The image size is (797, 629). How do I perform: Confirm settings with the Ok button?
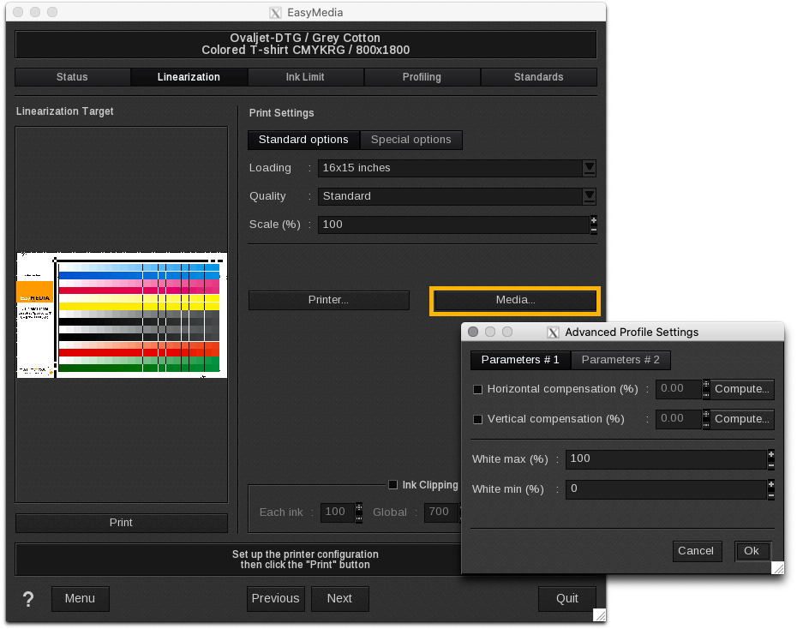coord(752,551)
